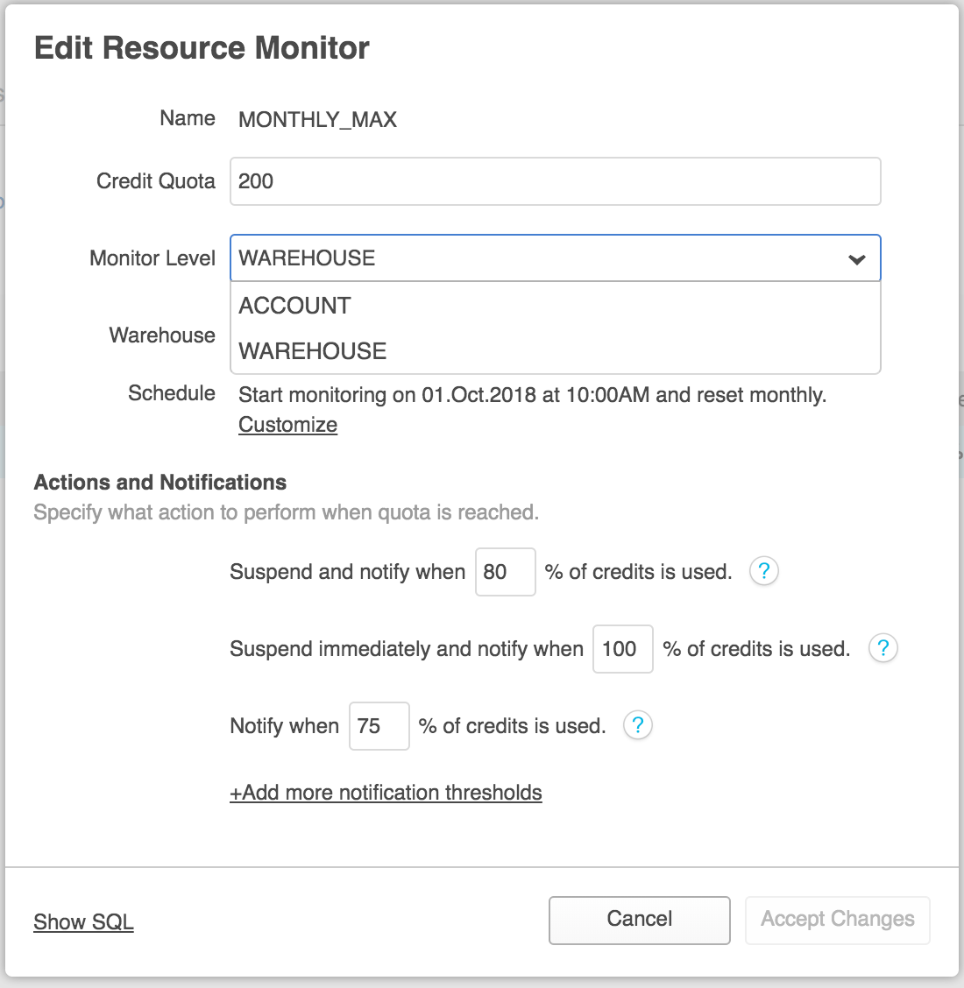Open help for Notify when threshold
The height and width of the screenshot is (988, 964).
(x=637, y=725)
